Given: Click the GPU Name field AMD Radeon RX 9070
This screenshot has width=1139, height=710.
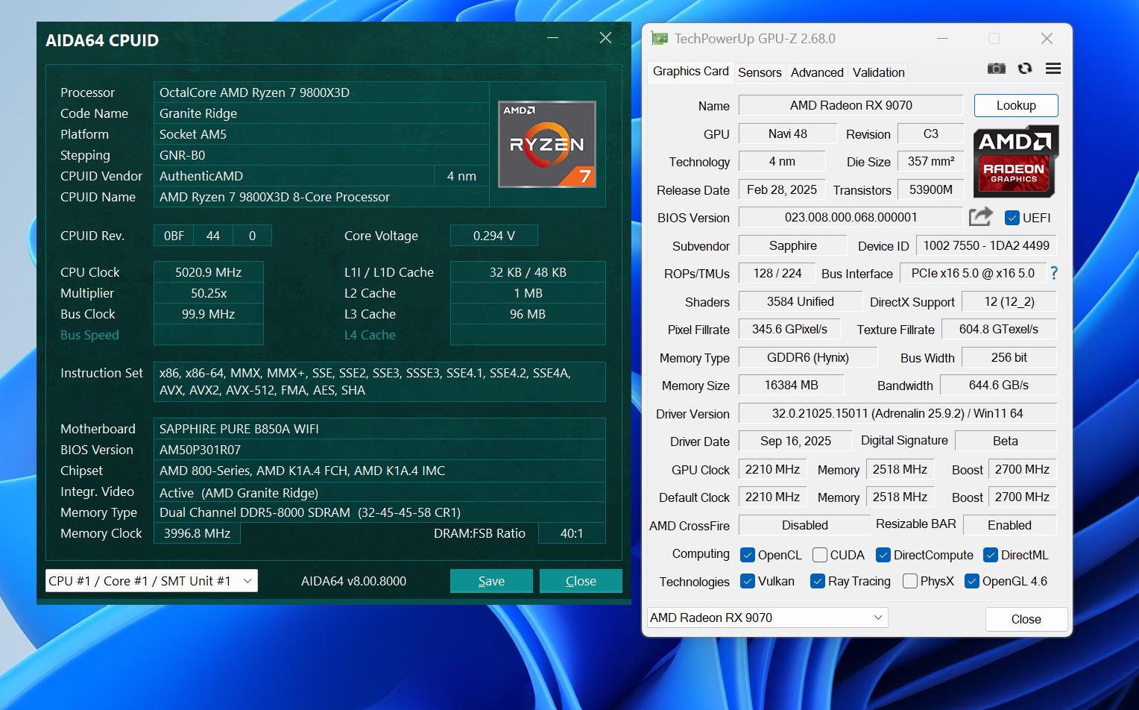Looking at the screenshot, I should point(851,105).
